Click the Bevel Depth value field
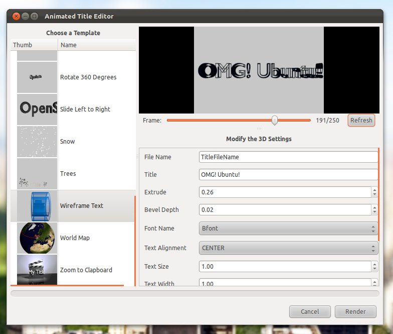Screen dimensions: 393x334 (x=285, y=210)
